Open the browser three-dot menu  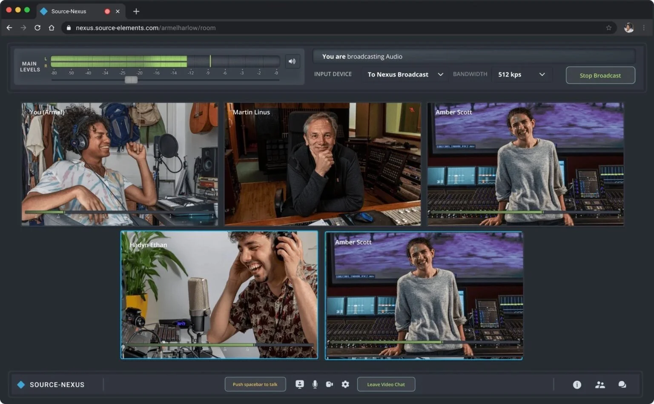(x=644, y=28)
